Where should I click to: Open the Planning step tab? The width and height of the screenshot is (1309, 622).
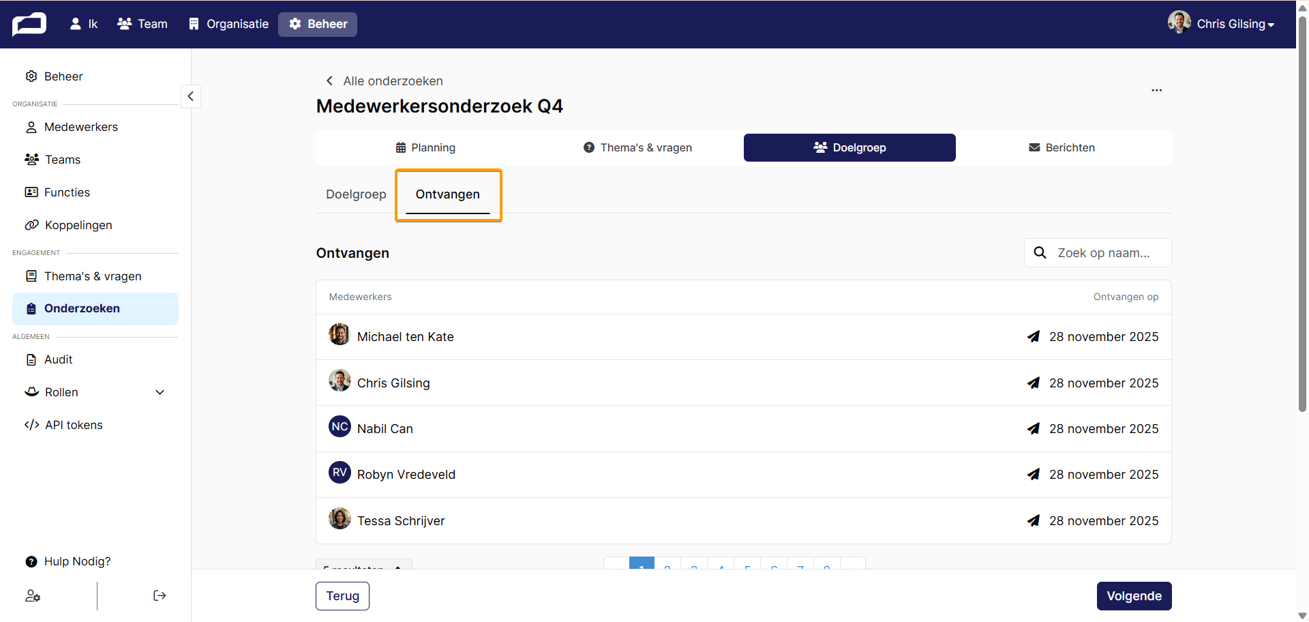click(x=425, y=147)
